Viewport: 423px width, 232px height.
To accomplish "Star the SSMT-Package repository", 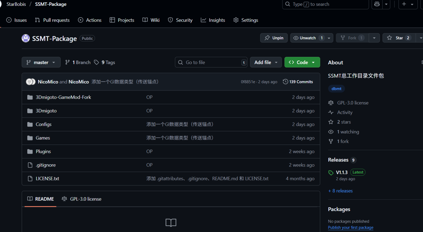I will [398, 38].
